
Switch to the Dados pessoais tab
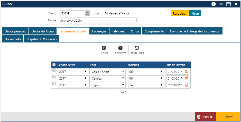coord(15,31)
